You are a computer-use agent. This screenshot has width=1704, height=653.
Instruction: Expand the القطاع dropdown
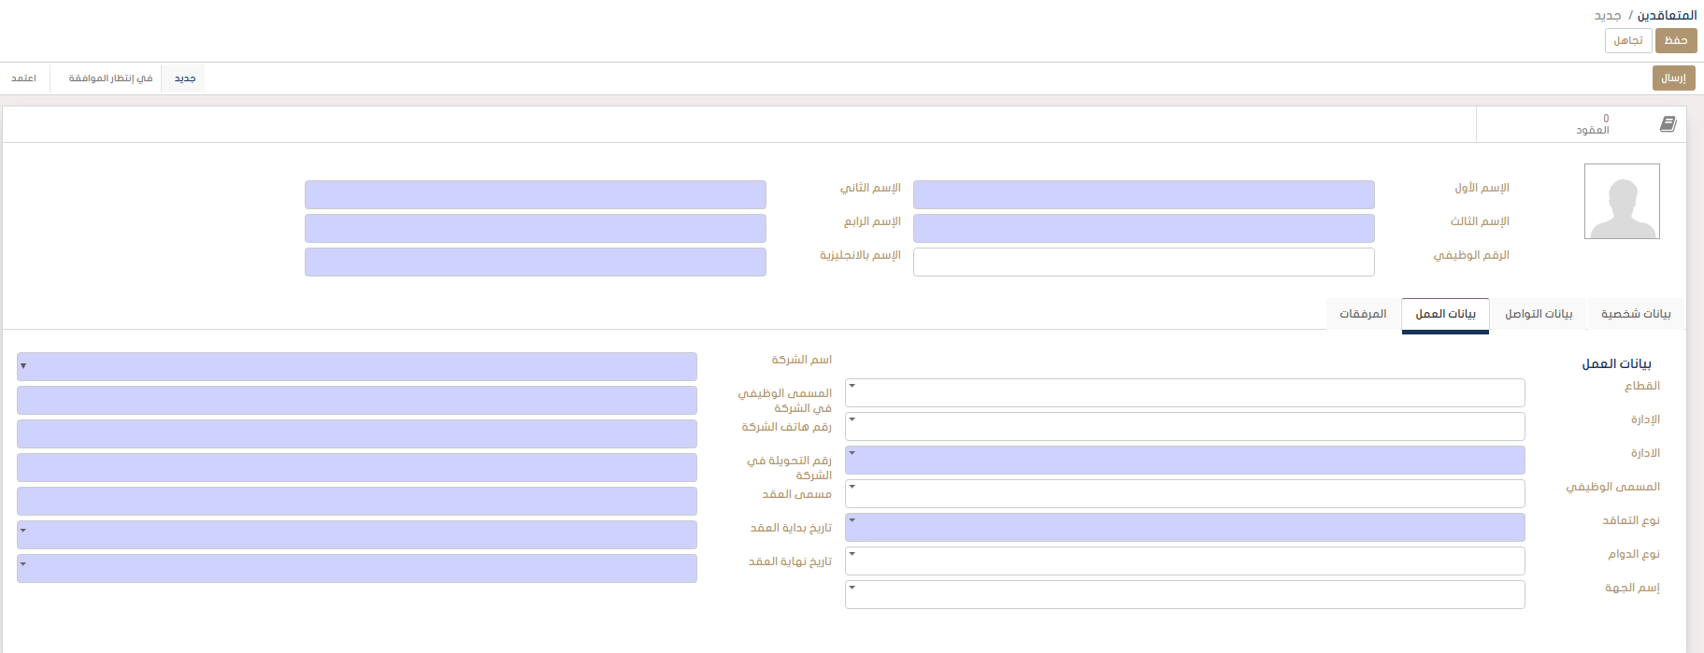pos(1184,392)
